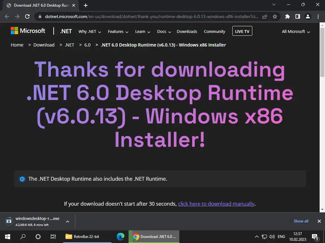Click the info icon in runtime notice

click(x=22, y=179)
